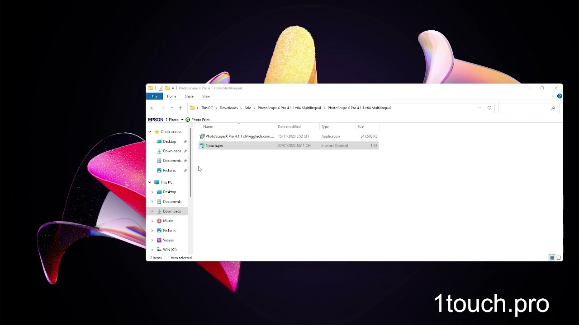Open the File menu
This screenshot has width=579, height=325.
[155, 96]
